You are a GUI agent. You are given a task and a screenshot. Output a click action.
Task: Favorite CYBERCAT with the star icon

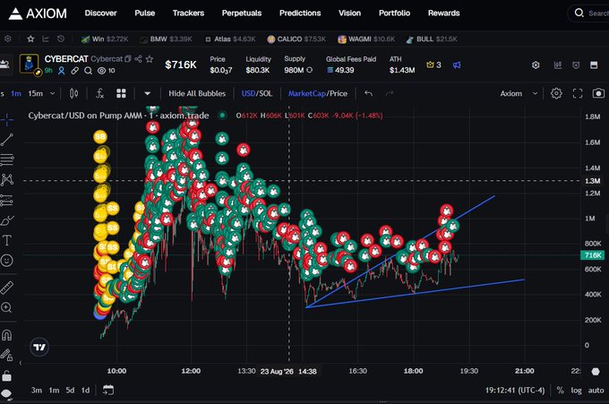pyautogui.click(x=150, y=59)
